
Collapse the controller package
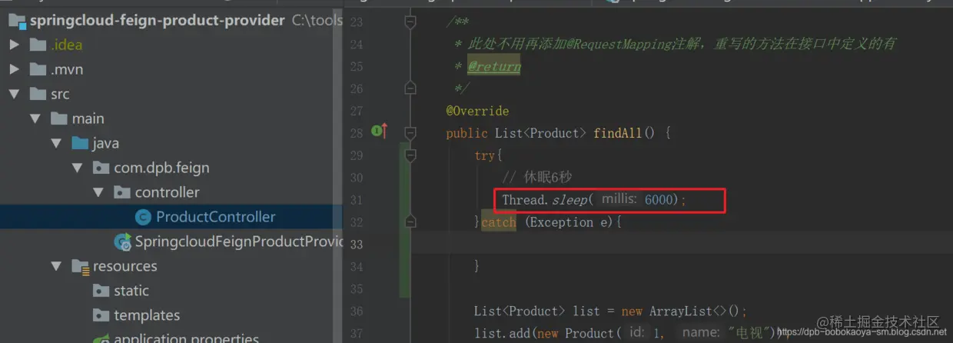pos(98,192)
